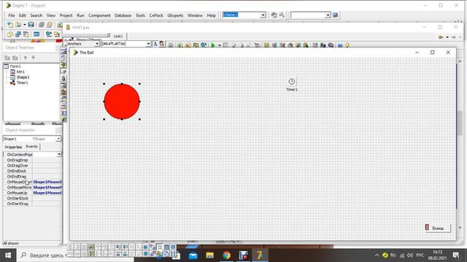This screenshot has width=467, height=262.
Task: Switch to the Properties tab in Object Inspector
Action: tap(13, 147)
